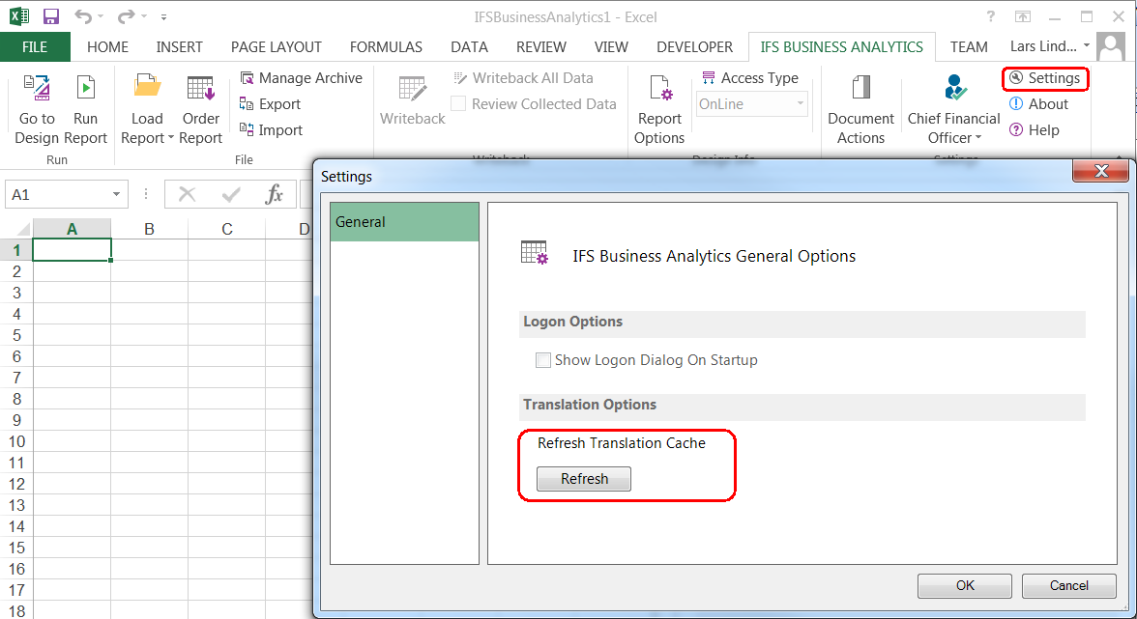Switch to the VIEW tab
Screen dimensions: 1137x619
click(x=611, y=47)
